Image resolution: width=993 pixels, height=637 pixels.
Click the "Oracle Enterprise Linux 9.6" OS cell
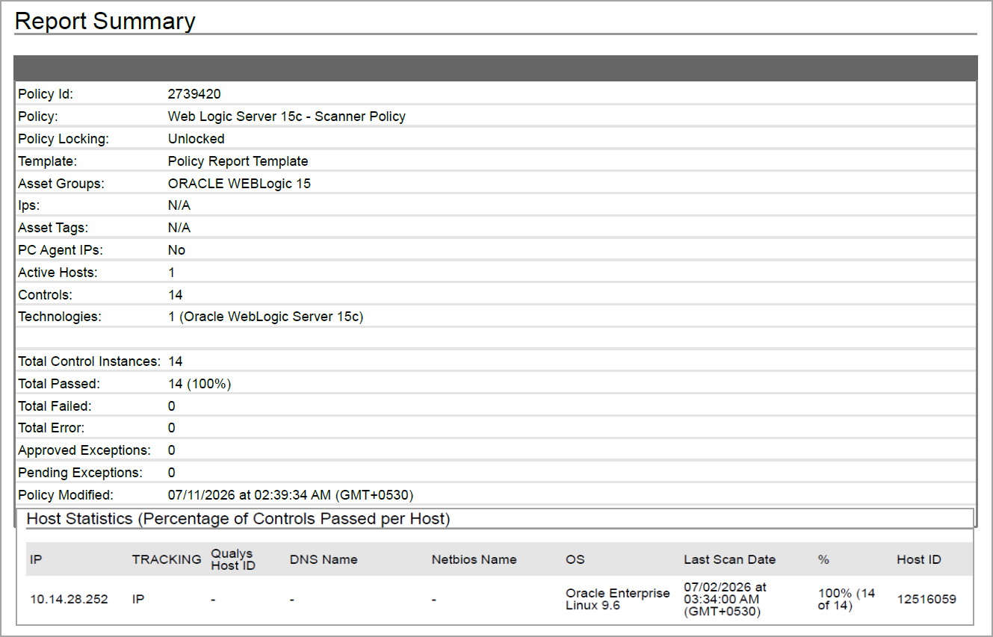(618, 599)
